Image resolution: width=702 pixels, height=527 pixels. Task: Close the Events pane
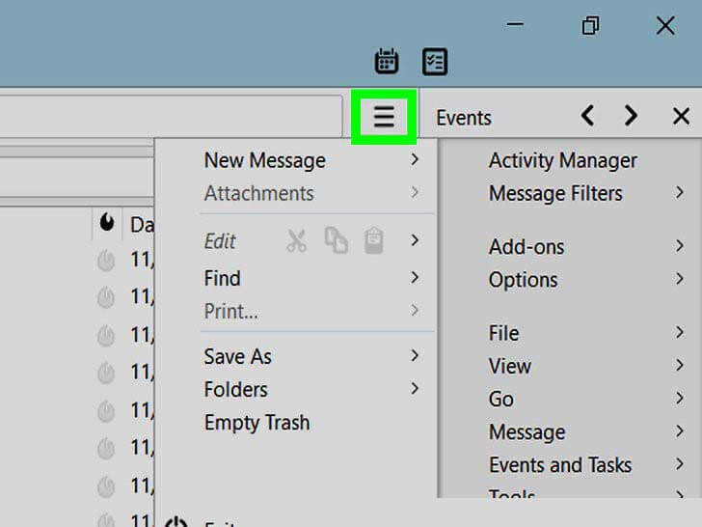coord(681,116)
